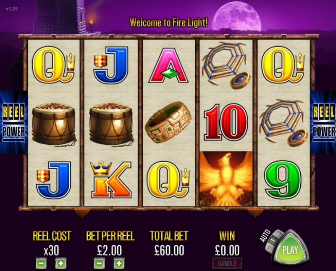This screenshot has height=271, width=336.
Task: Select the green 9 symbol
Action: pyautogui.click(x=283, y=179)
